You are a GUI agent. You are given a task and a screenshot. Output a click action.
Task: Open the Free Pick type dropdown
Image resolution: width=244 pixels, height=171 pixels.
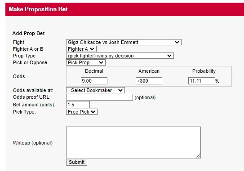coord(82,112)
